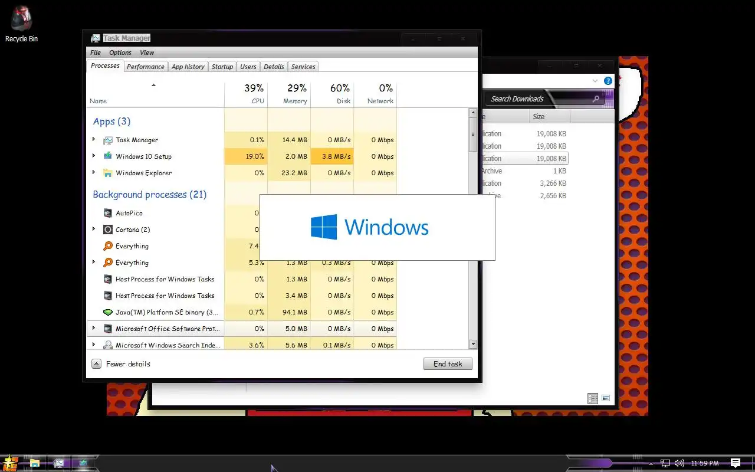Sort Downloads files by Size column
Screen dimensions: 755x472
tap(549, 117)
